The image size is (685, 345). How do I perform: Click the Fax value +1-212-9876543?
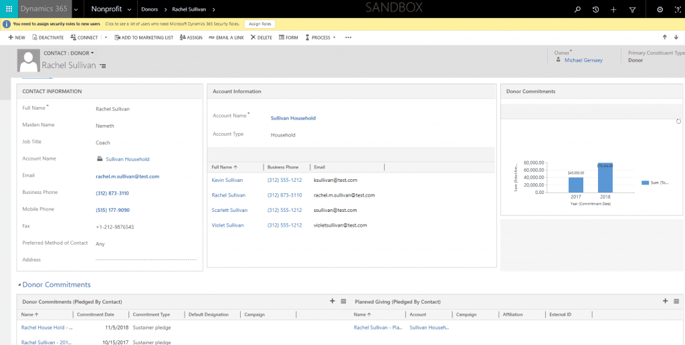pos(115,227)
